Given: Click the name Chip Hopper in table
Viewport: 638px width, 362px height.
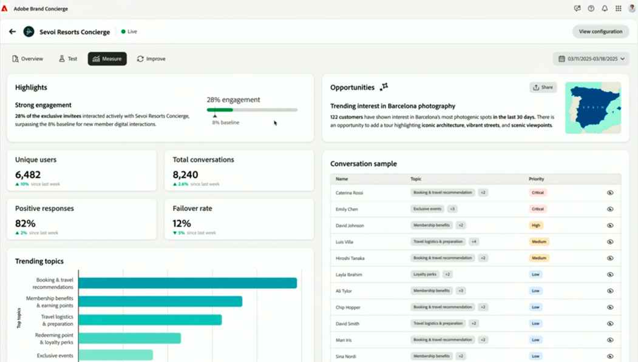Looking at the screenshot, I should pos(348,307).
